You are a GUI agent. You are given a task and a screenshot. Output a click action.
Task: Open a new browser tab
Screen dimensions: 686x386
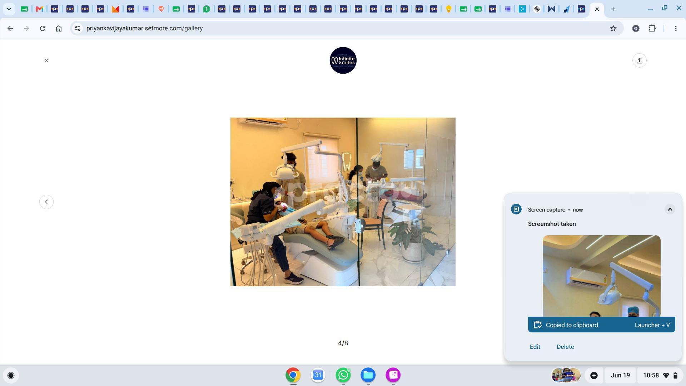point(613,9)
